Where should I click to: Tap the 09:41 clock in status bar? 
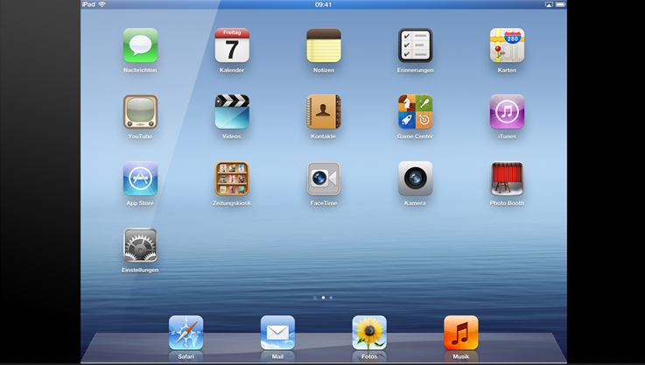point(323,4)
